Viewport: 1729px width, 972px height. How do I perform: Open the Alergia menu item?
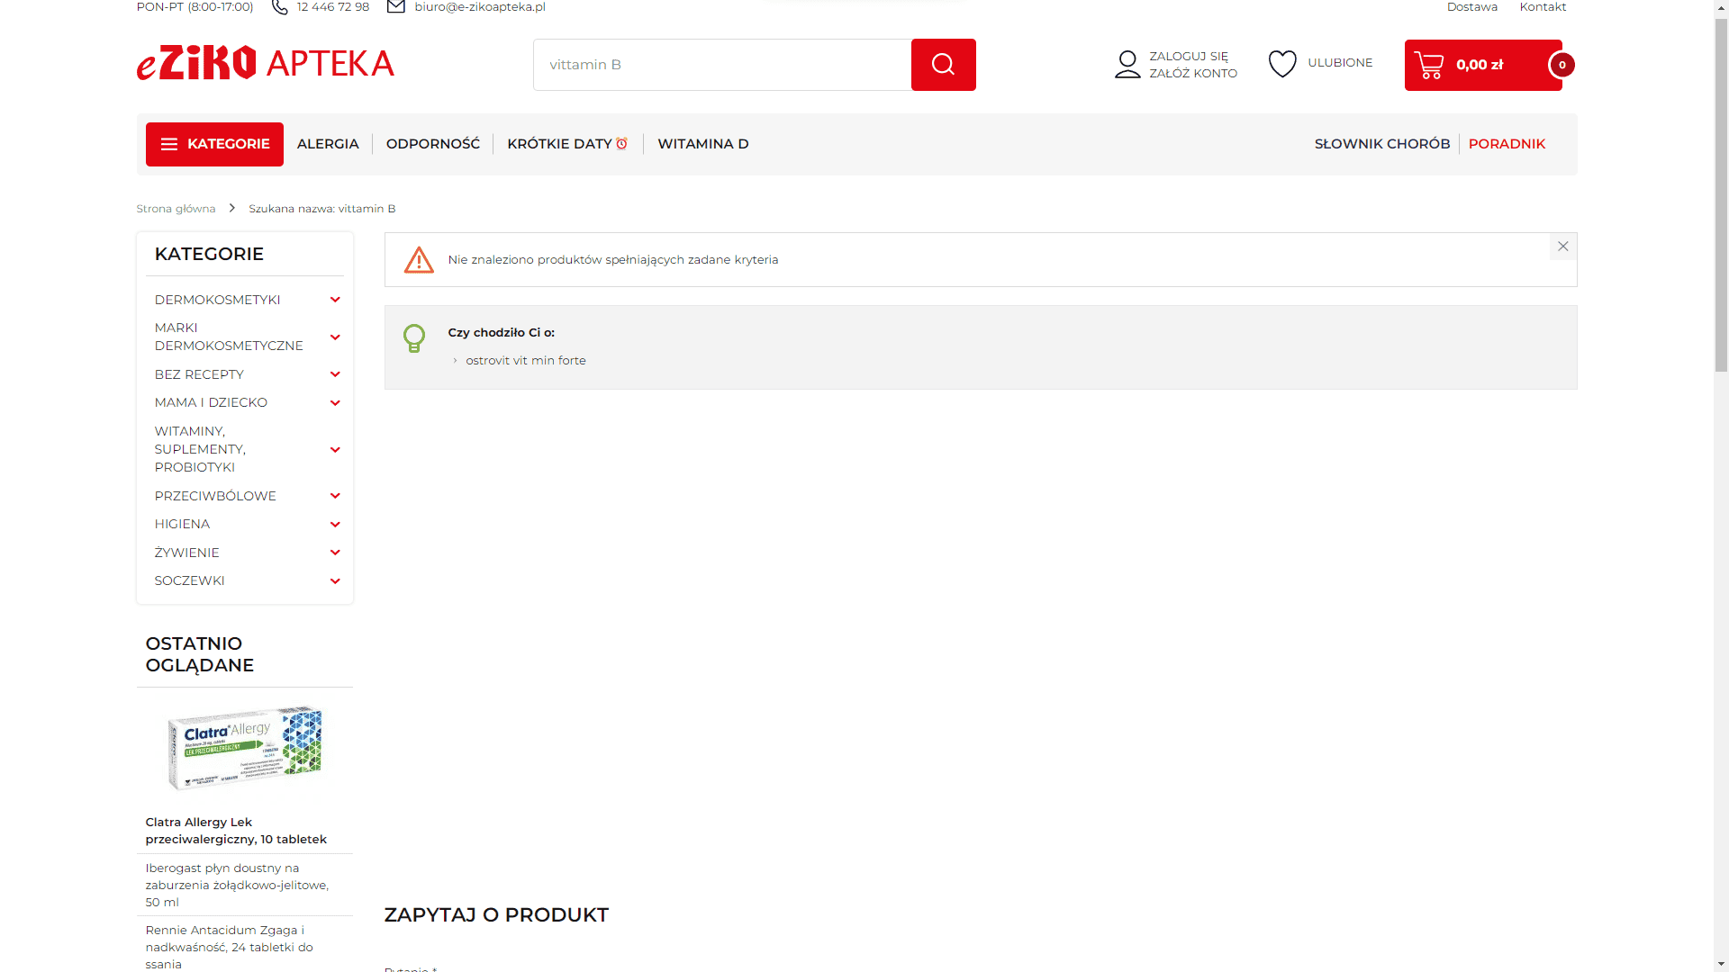tap(328, 144)
